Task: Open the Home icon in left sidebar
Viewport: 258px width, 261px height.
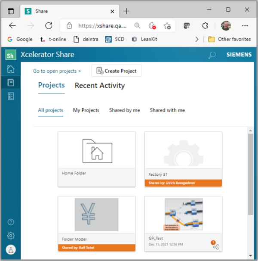Action: click(11, 69)
